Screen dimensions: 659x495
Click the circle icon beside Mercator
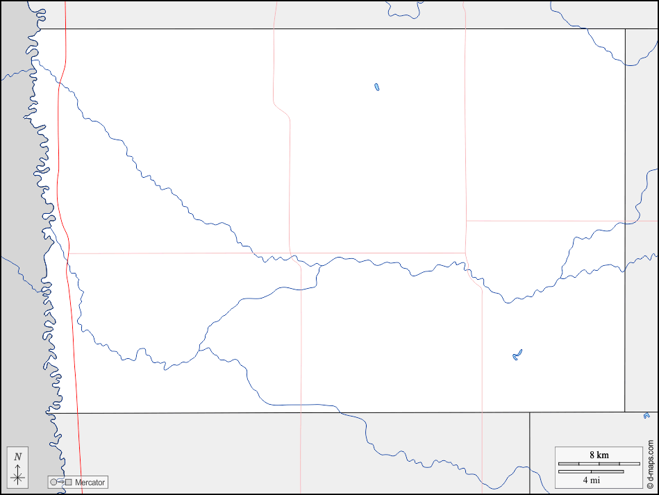point(53,482)
